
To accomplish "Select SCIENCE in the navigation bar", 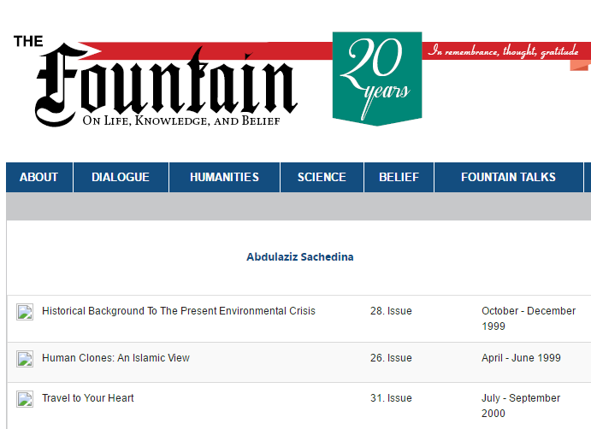I will tap(322, 177).
